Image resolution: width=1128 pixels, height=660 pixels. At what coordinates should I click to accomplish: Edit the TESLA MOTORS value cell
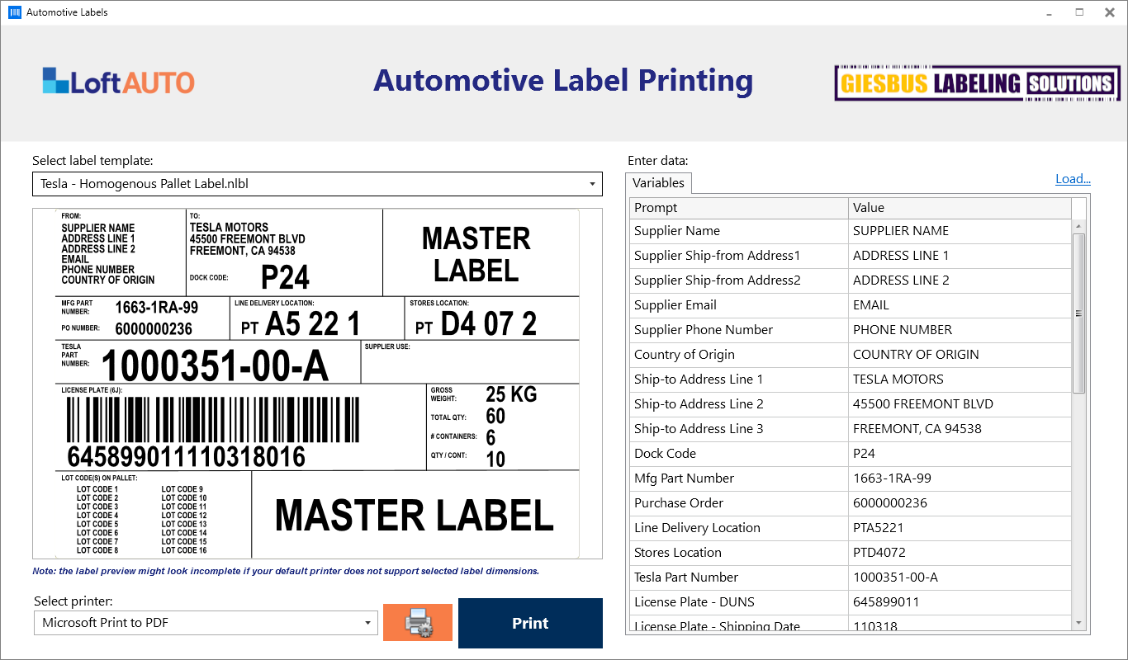pos(960,379)
